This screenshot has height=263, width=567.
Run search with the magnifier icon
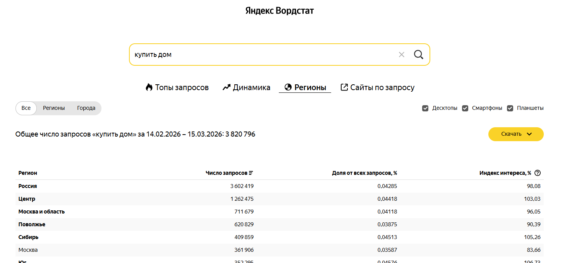click(418, 55)
